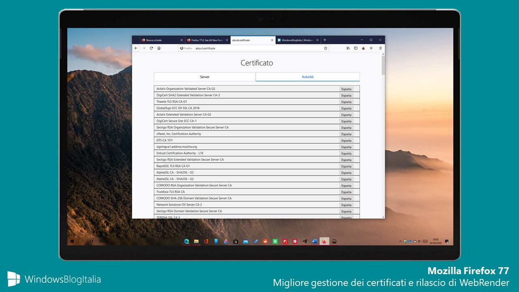Export the TrustAsia TLS RSA CA certificate

pos(346,192)
